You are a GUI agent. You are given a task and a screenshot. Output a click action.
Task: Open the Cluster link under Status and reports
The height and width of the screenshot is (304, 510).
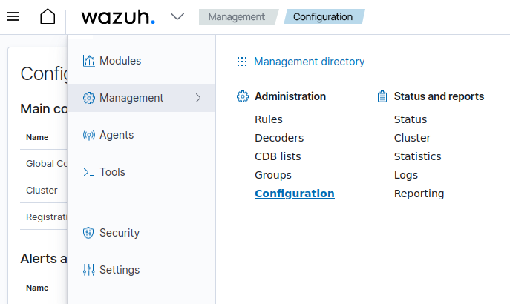click(x=413, y=138)
